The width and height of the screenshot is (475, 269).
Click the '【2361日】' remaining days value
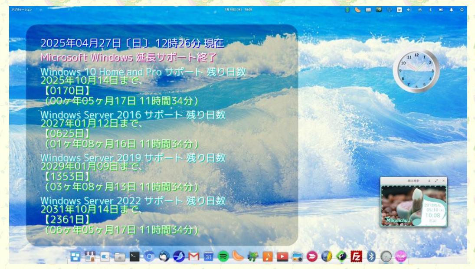point(67,219)
